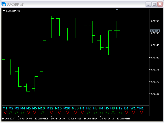Select the M6 timeframe label
Image resolution: width=164 pixels, height=123 pixels.
[35, 108]
